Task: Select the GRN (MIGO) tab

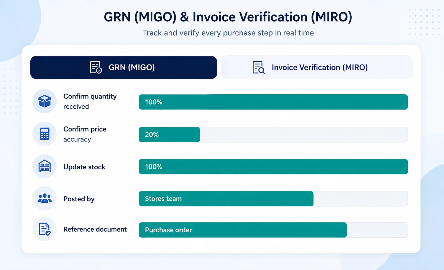Action: pos(124,67)
